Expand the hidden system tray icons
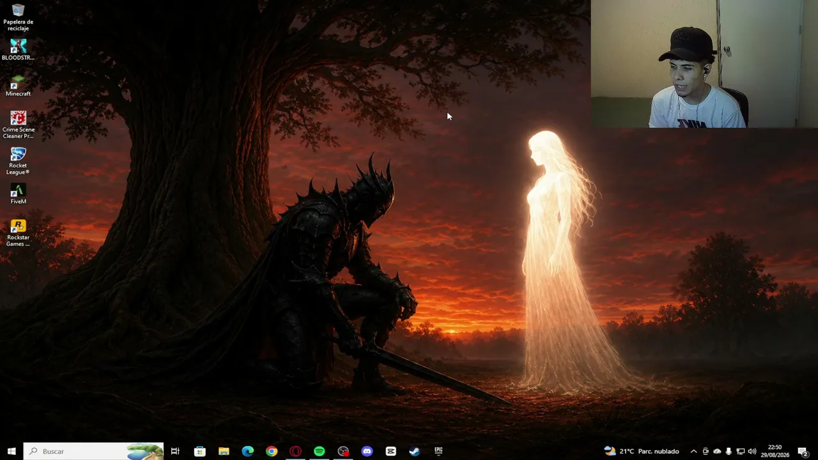818x460 pixels. tap(693, 451)
